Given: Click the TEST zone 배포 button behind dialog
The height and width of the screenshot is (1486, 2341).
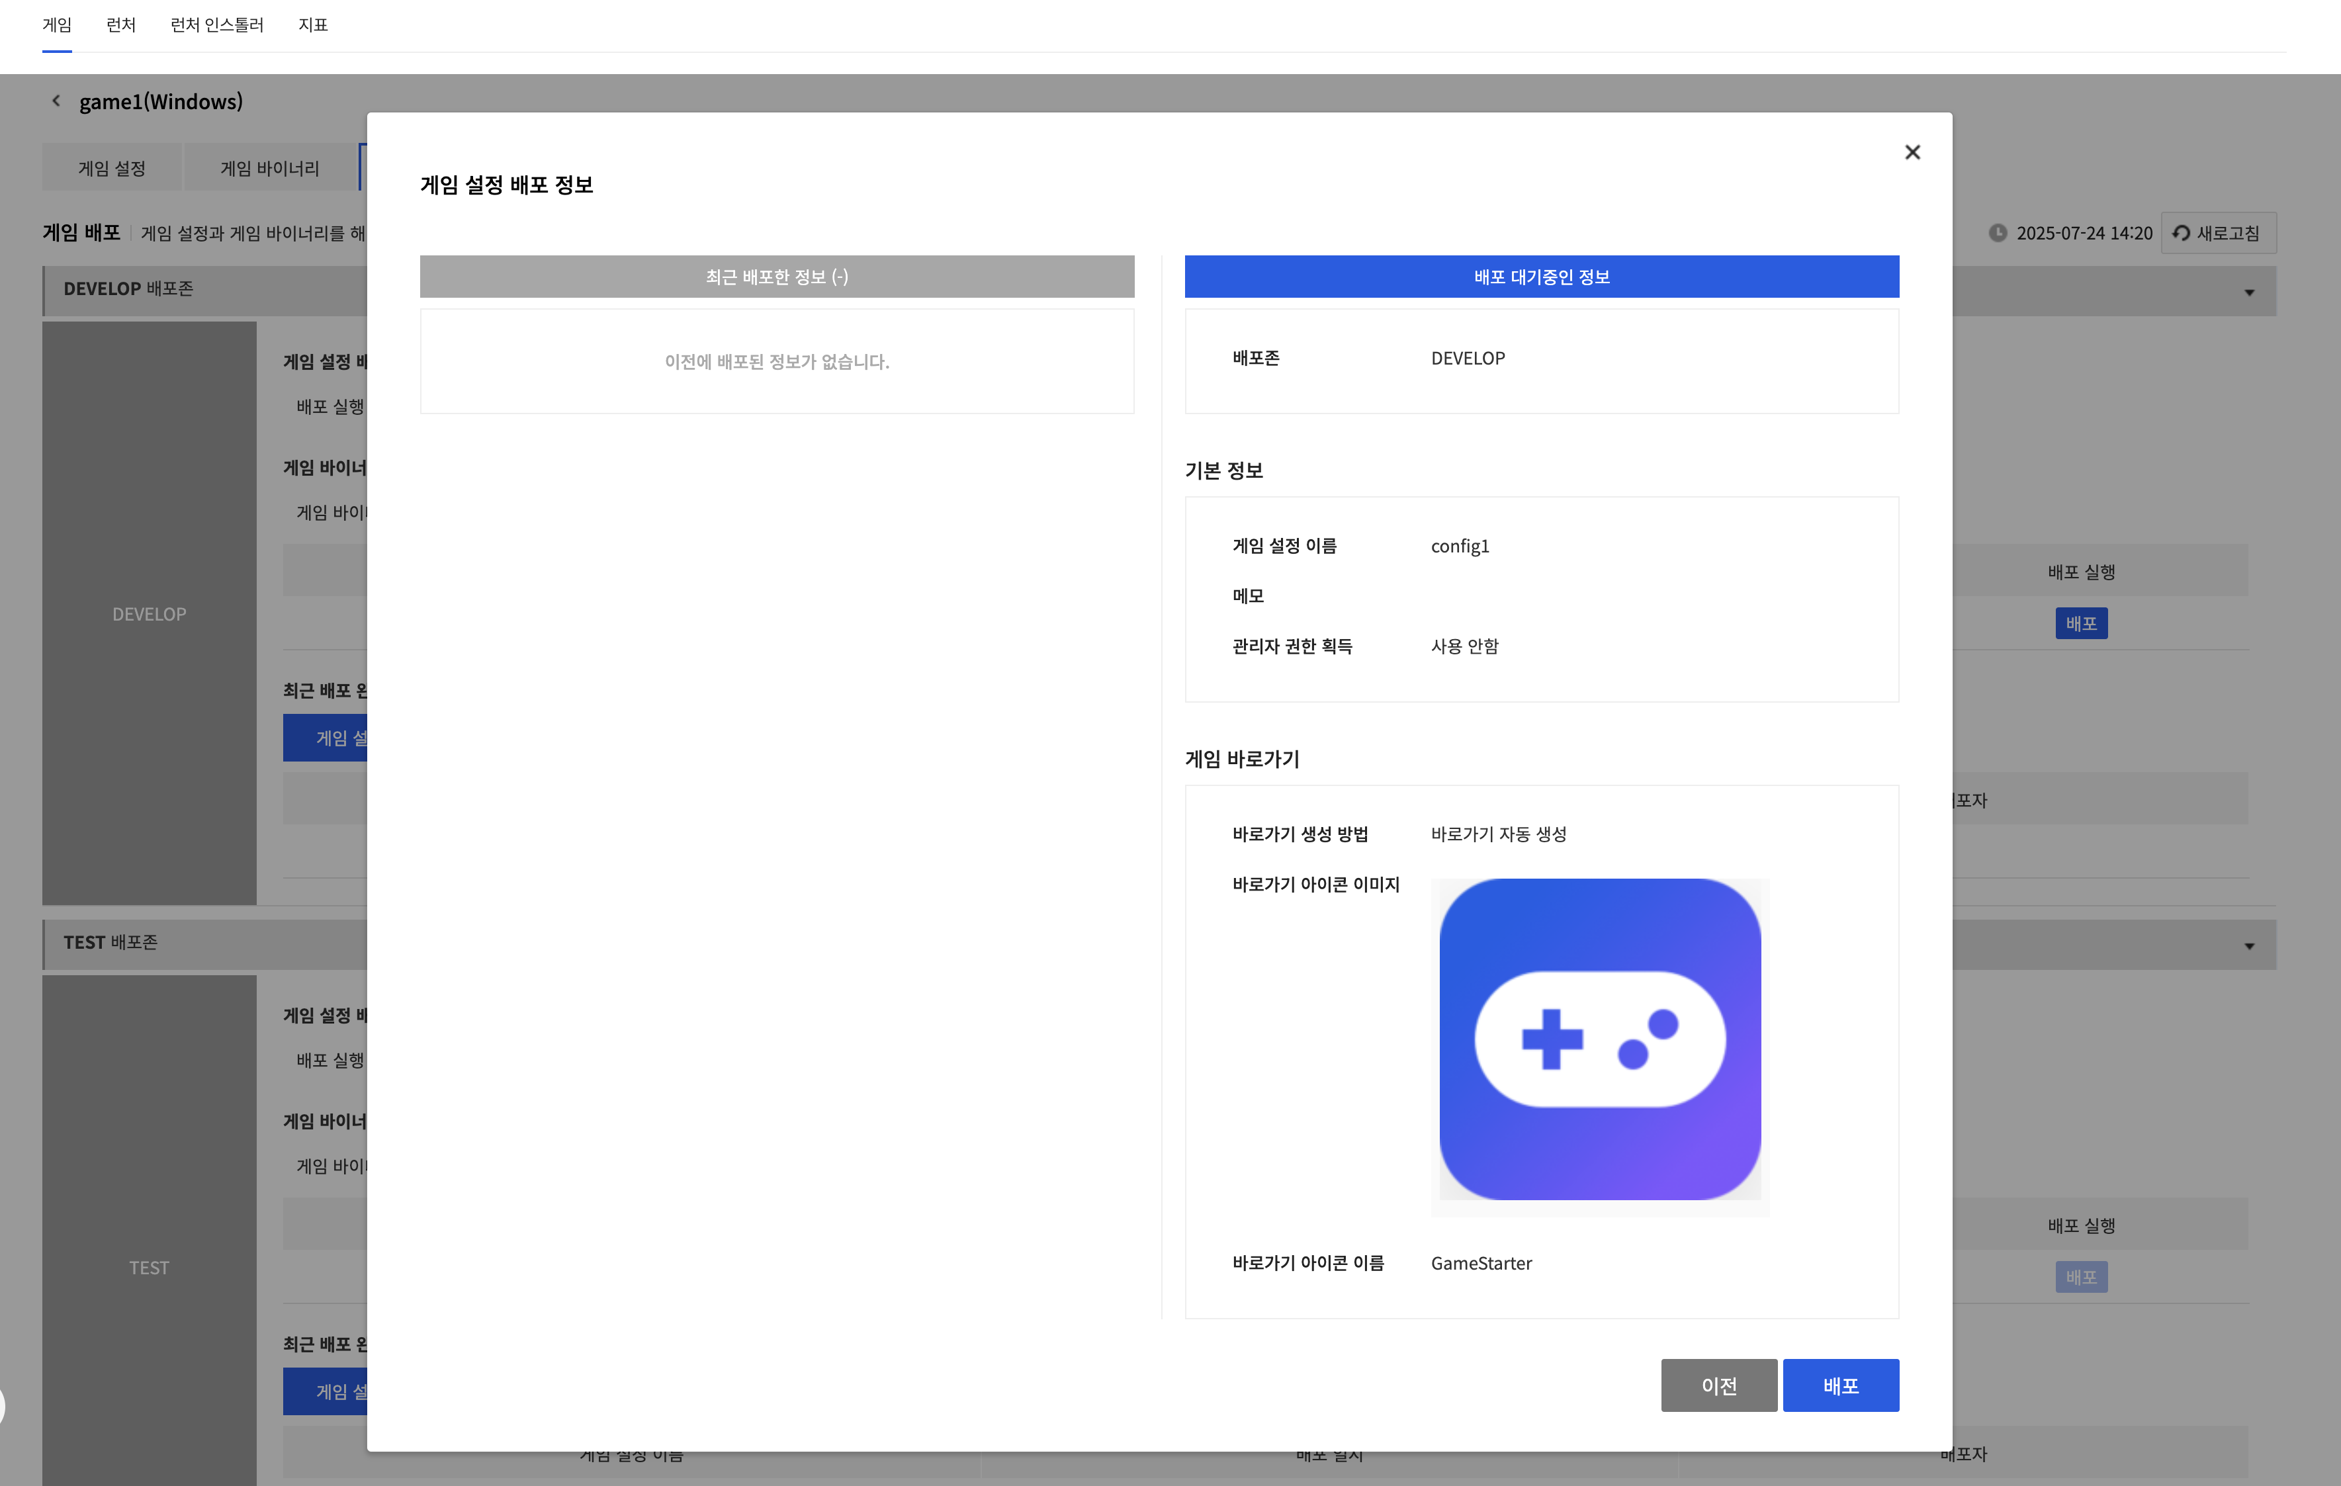Looking at the screenshot, I should [x=2080, y=1277].
